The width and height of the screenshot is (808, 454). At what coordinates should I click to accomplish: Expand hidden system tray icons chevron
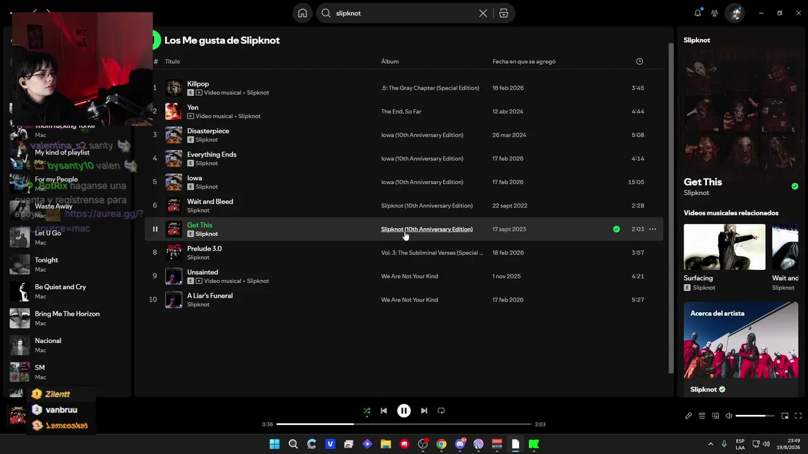point(711,444)
